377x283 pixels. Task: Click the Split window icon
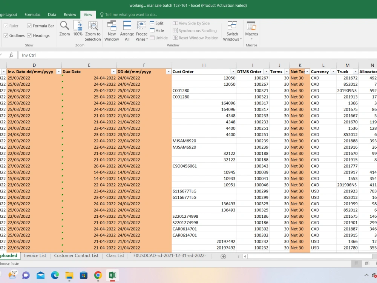152,23
